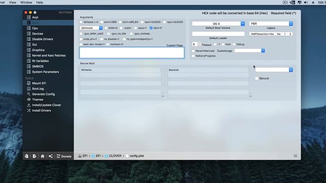Enable the cpus=1 checkbox
The height and width of the screenshot is (183, 326).
tap(136, 28)
